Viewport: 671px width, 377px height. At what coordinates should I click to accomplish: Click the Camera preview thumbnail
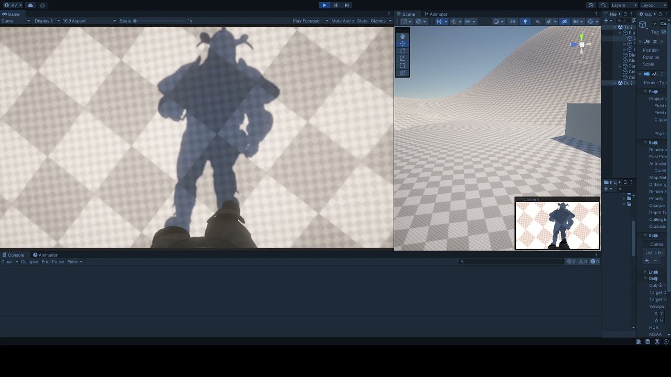click(557, 226)
